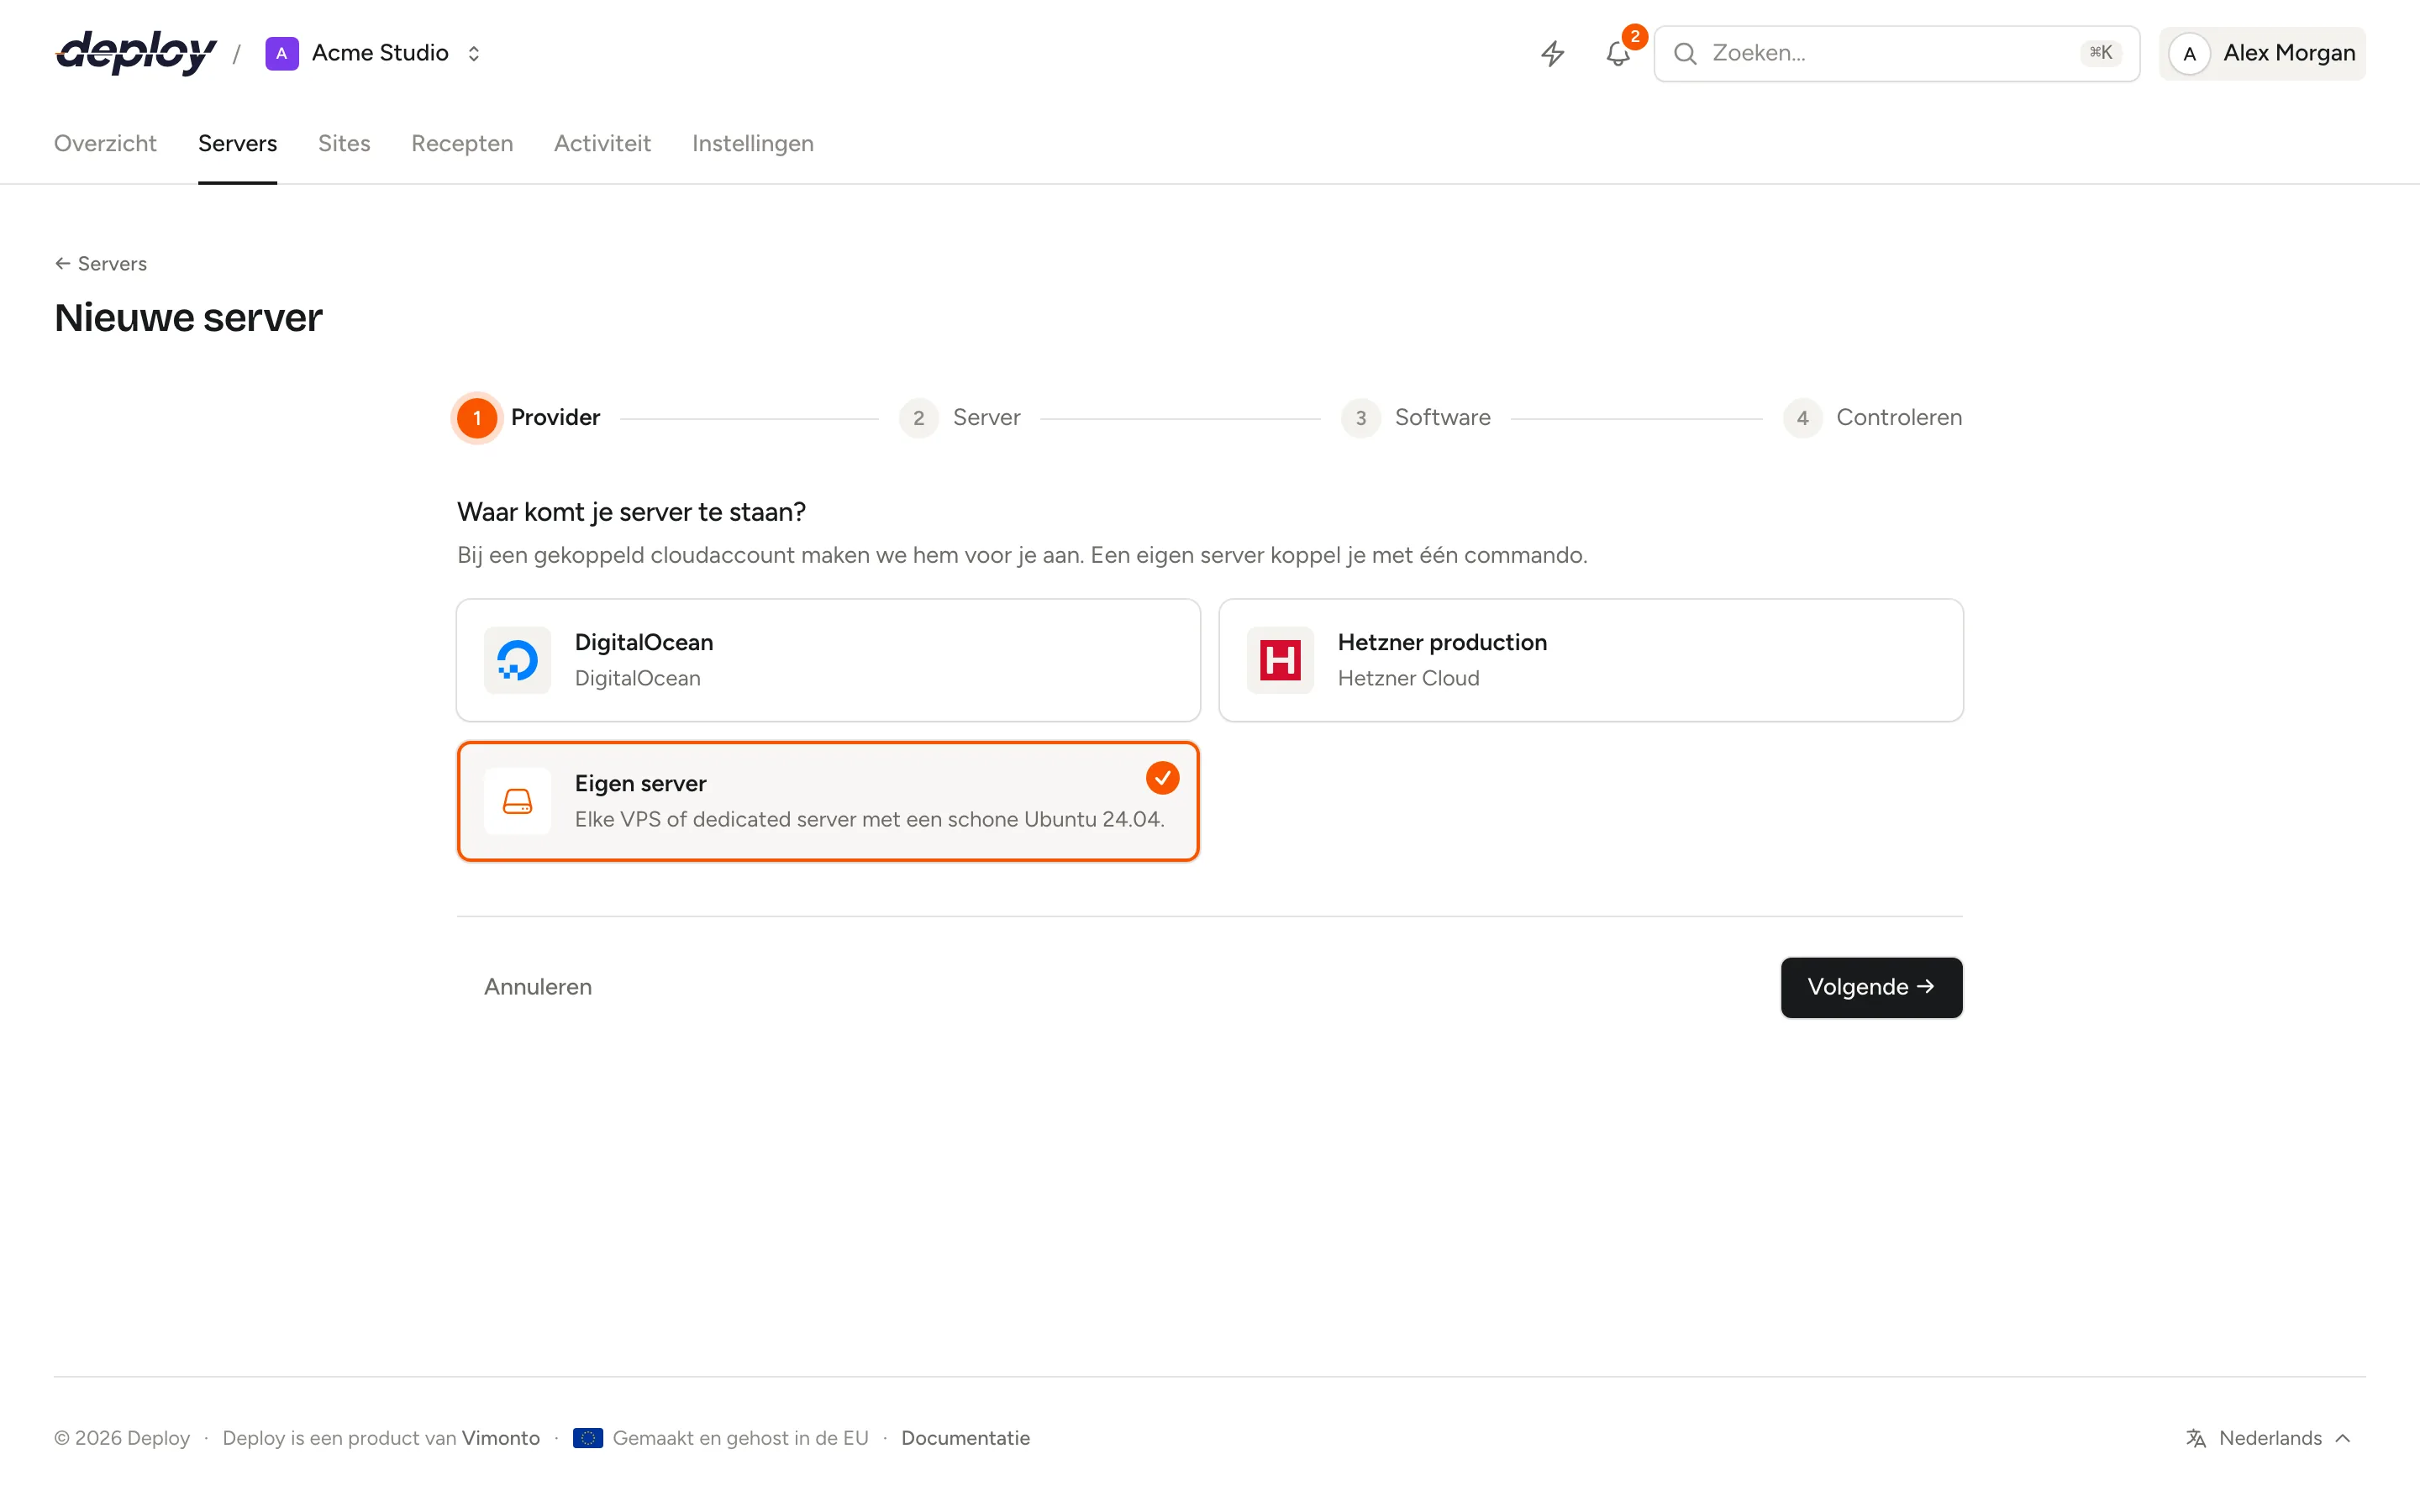The image size is (2420, 1512).
Task: Open the lightning bolt quick actions
Action: point(1552,53)
